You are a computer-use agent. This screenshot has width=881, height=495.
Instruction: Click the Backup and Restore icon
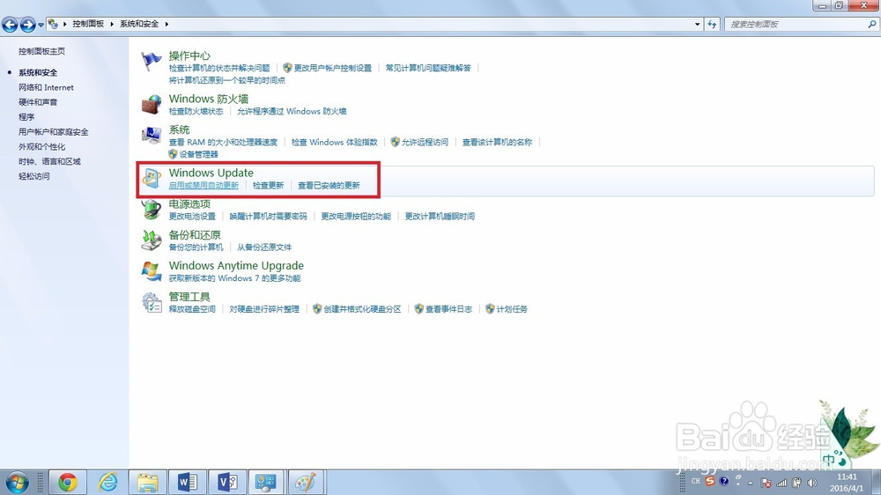(152, 240)
